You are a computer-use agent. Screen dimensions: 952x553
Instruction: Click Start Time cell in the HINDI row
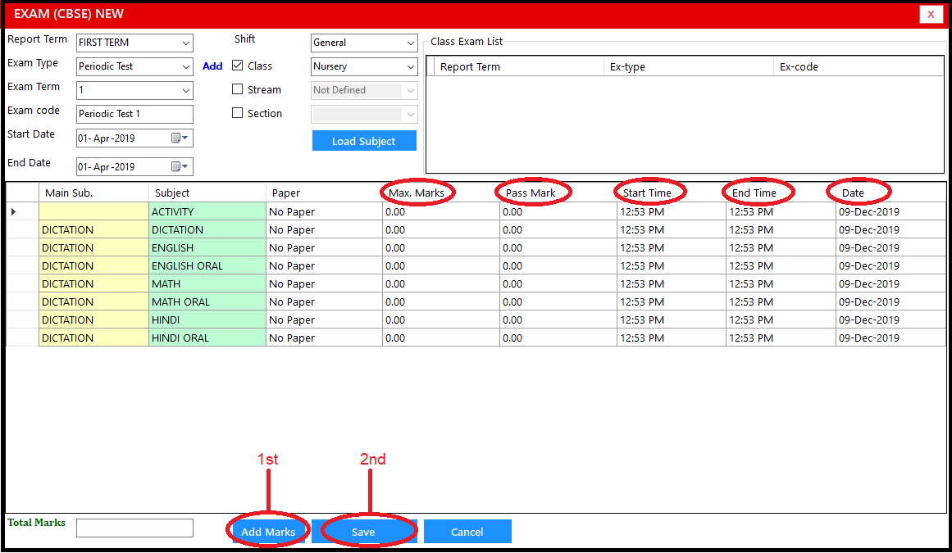tap(672, 320)
